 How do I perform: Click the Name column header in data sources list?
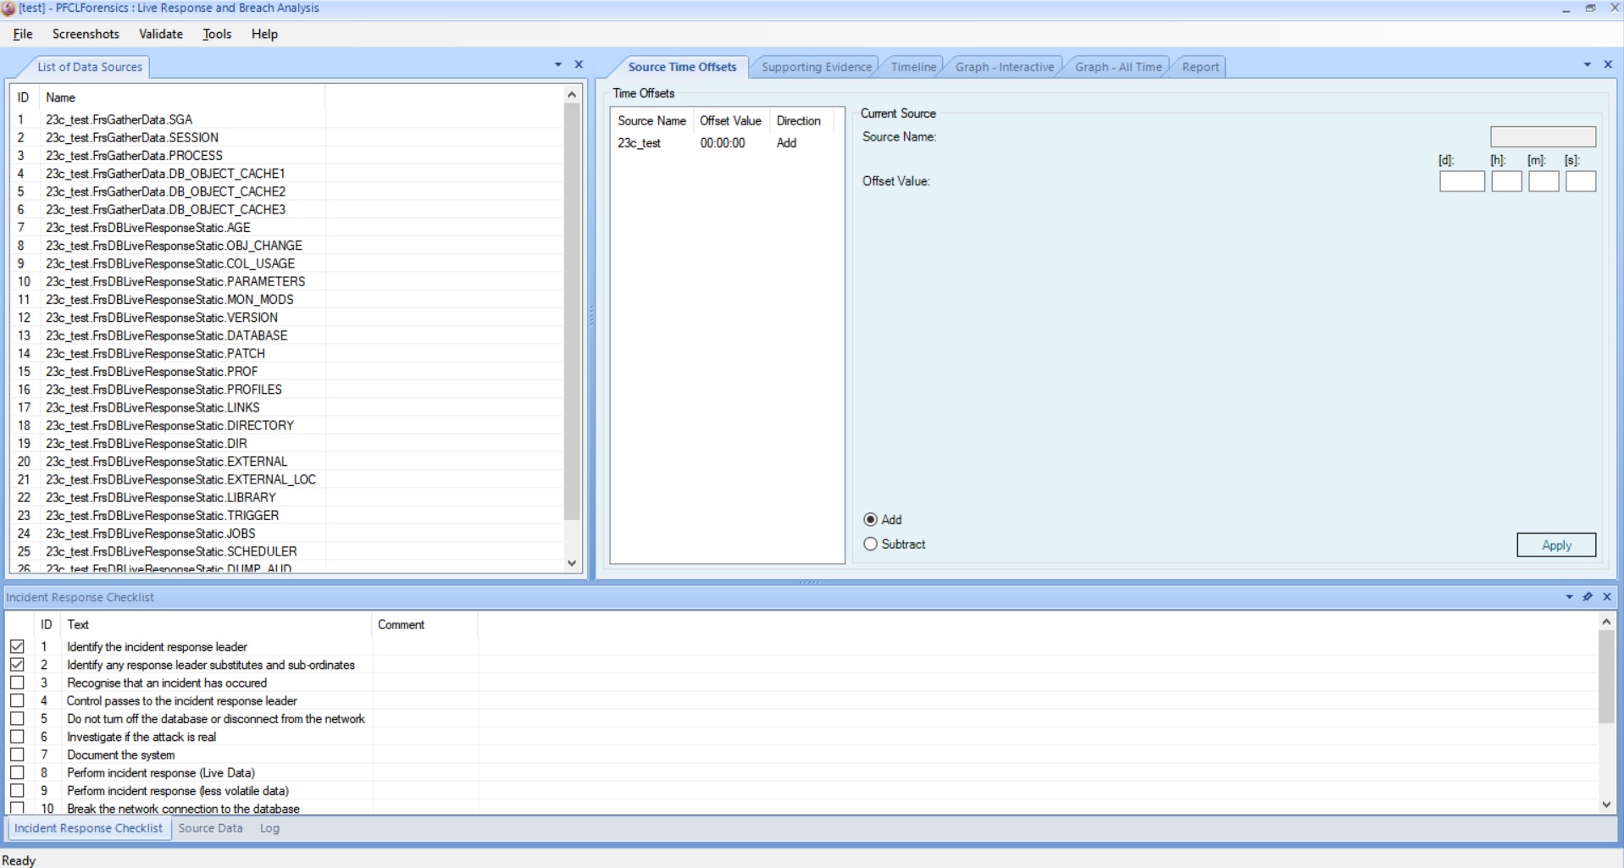(182, 97)
